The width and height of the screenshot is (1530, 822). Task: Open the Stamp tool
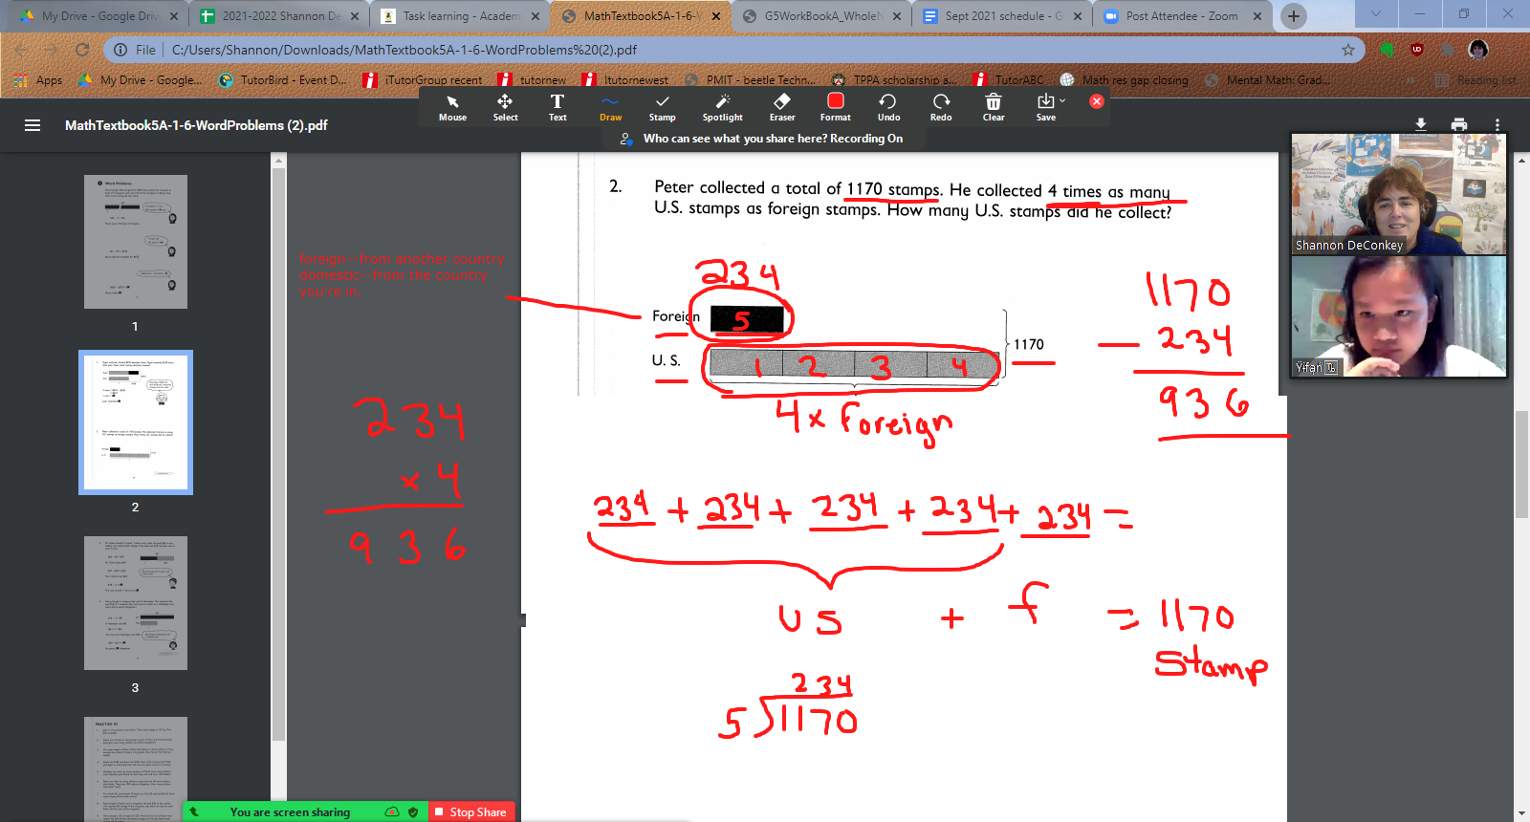tap(662, 107)
